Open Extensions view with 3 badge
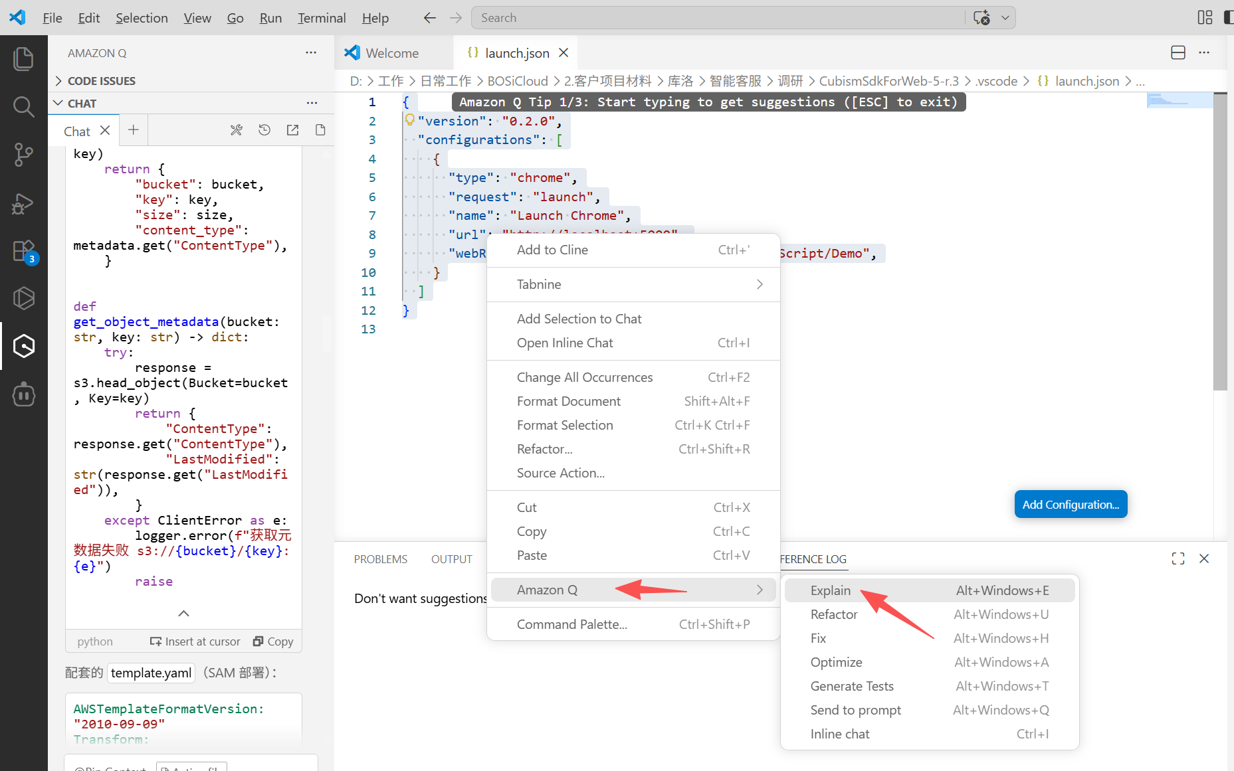 click(24, 252)
